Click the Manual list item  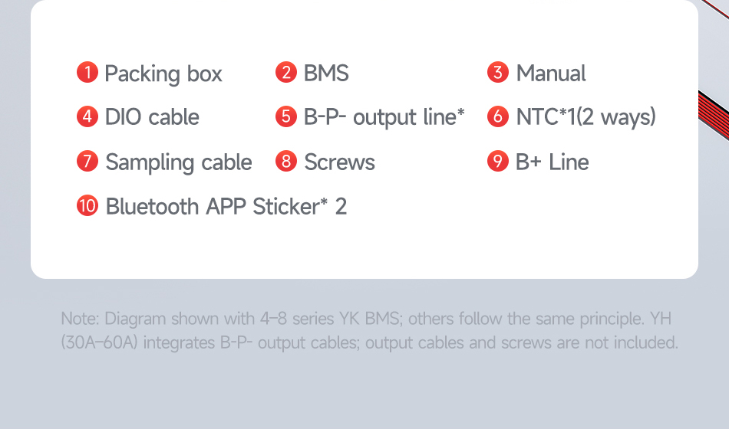[551, 73]
